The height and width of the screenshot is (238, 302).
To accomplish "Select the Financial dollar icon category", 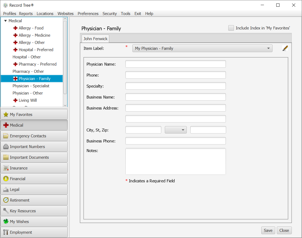I will tap(6, 179).
